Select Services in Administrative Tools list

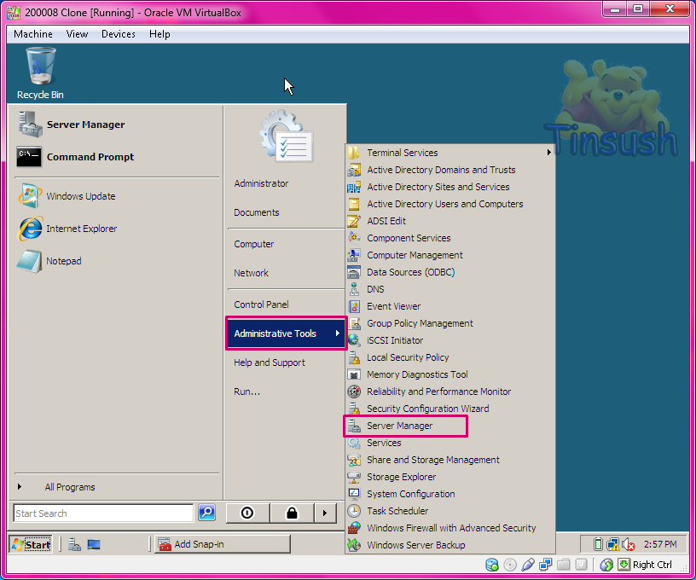(x=450, y=443)
